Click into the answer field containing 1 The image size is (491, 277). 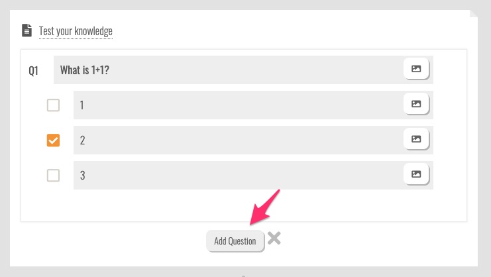(x=232, y=105)
